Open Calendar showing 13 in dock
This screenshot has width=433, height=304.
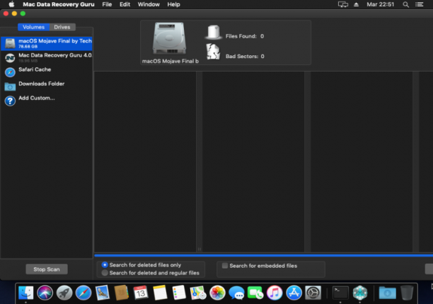(x=141, y=293)
